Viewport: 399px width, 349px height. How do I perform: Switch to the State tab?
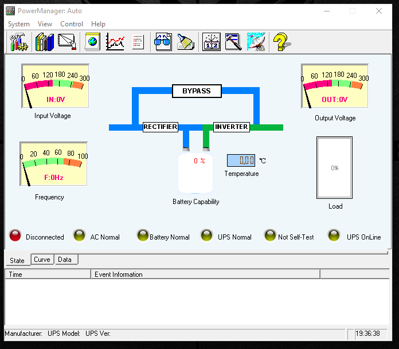point(17,261)
